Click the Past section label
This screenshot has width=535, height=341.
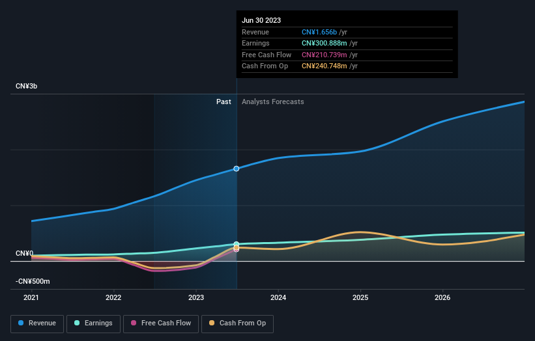point(224,102)
